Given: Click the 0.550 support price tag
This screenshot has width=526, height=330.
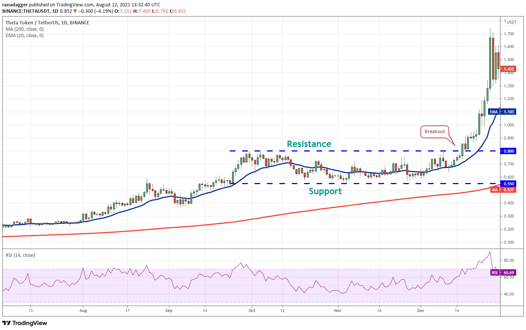Looking at the screenshot, I should coord(509,183).
